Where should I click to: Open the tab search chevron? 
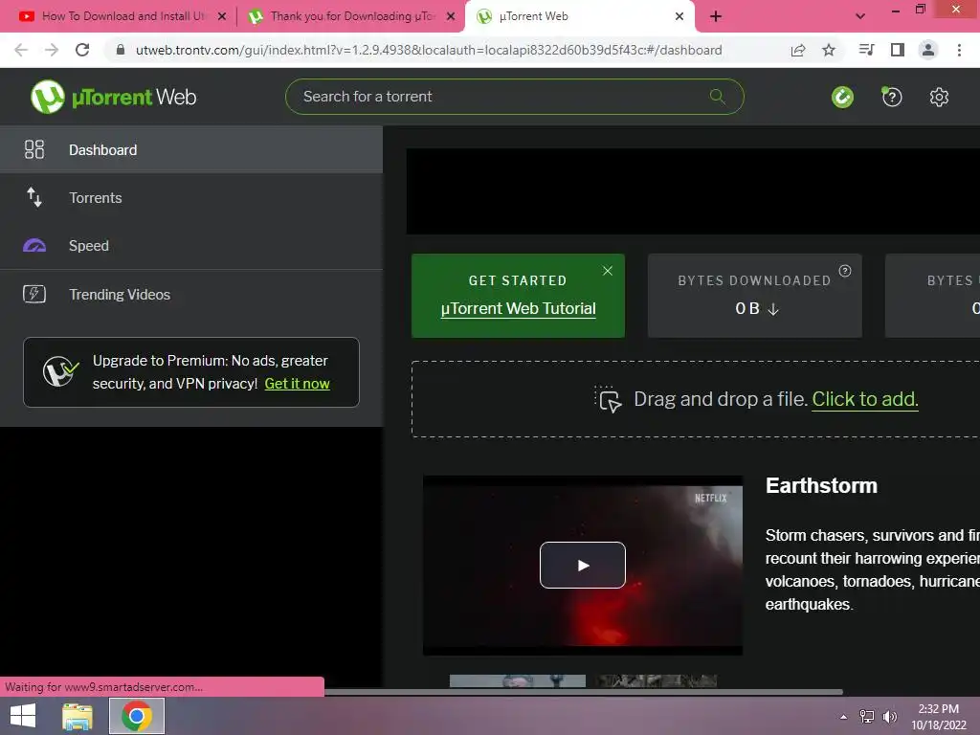(x=860, y=16)
